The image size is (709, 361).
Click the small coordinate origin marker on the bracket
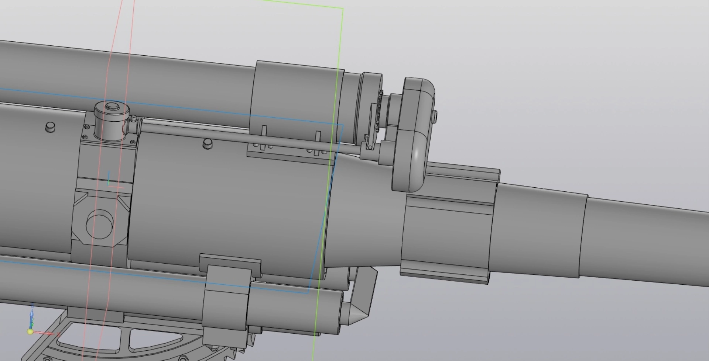tap(109, 181)
